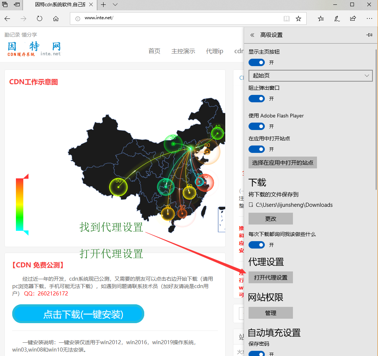Image resolution: width=378 pixels, height=356 pixels.
Task: Expand the 起始页 dropdown
Action: pyautogui.click(x=310, y=75)
